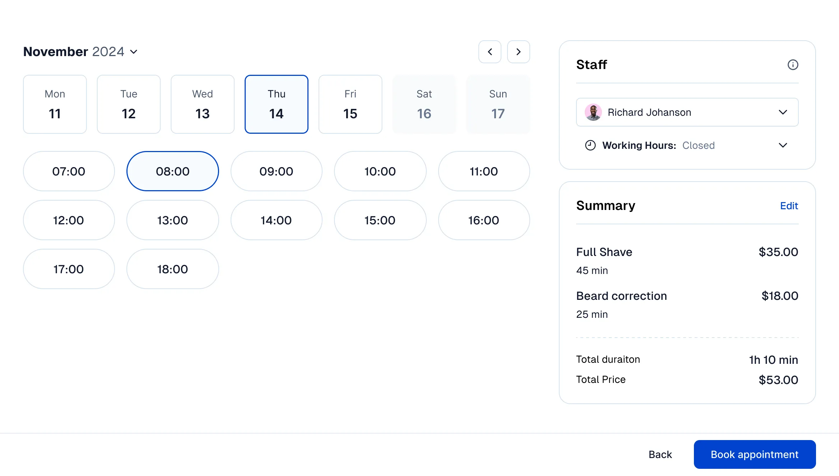Go to the previous month
The image size is (839, 476).
coord(490,52)
